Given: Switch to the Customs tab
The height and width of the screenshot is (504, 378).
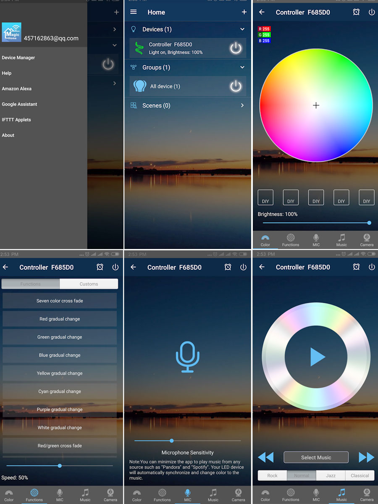Looking at the screenshot, I should (89, 284).
